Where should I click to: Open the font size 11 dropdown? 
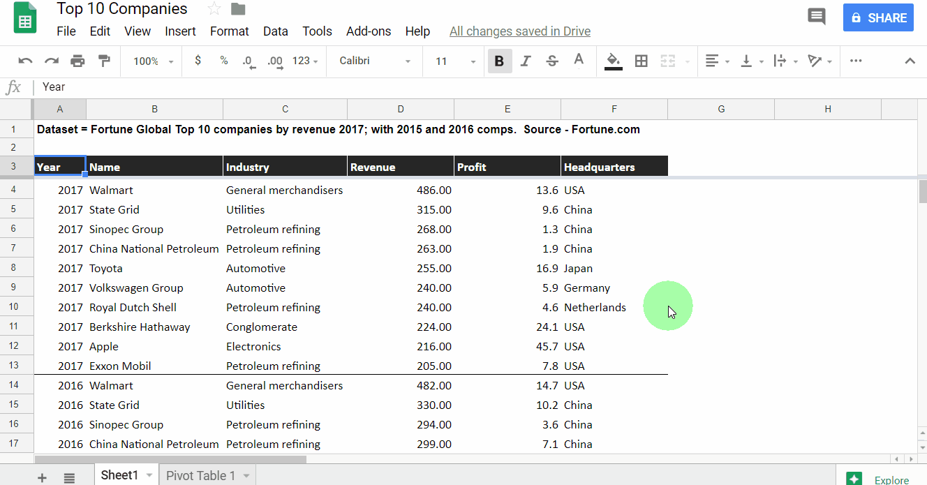click(455, 61)
